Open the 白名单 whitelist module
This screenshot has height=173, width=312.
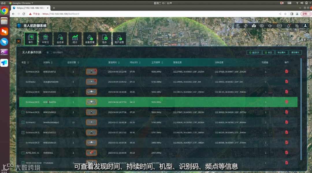[x=60, y=39]
